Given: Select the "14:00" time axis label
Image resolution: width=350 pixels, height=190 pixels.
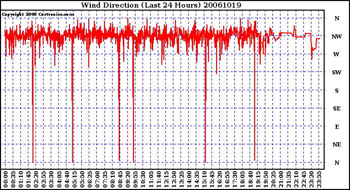Looking at the screenshot, I should [189, 179].
